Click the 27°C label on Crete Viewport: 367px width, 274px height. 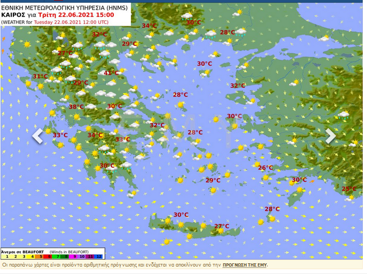coord(222,226)
